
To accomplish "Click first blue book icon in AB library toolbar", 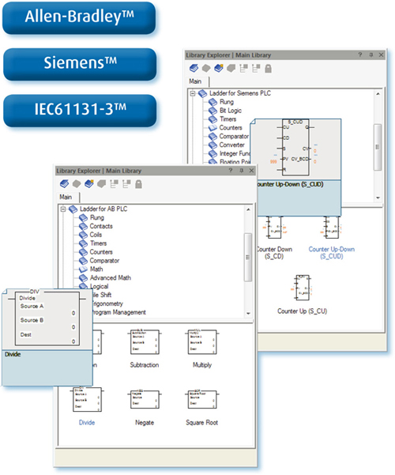I will (x=64, y=184).
